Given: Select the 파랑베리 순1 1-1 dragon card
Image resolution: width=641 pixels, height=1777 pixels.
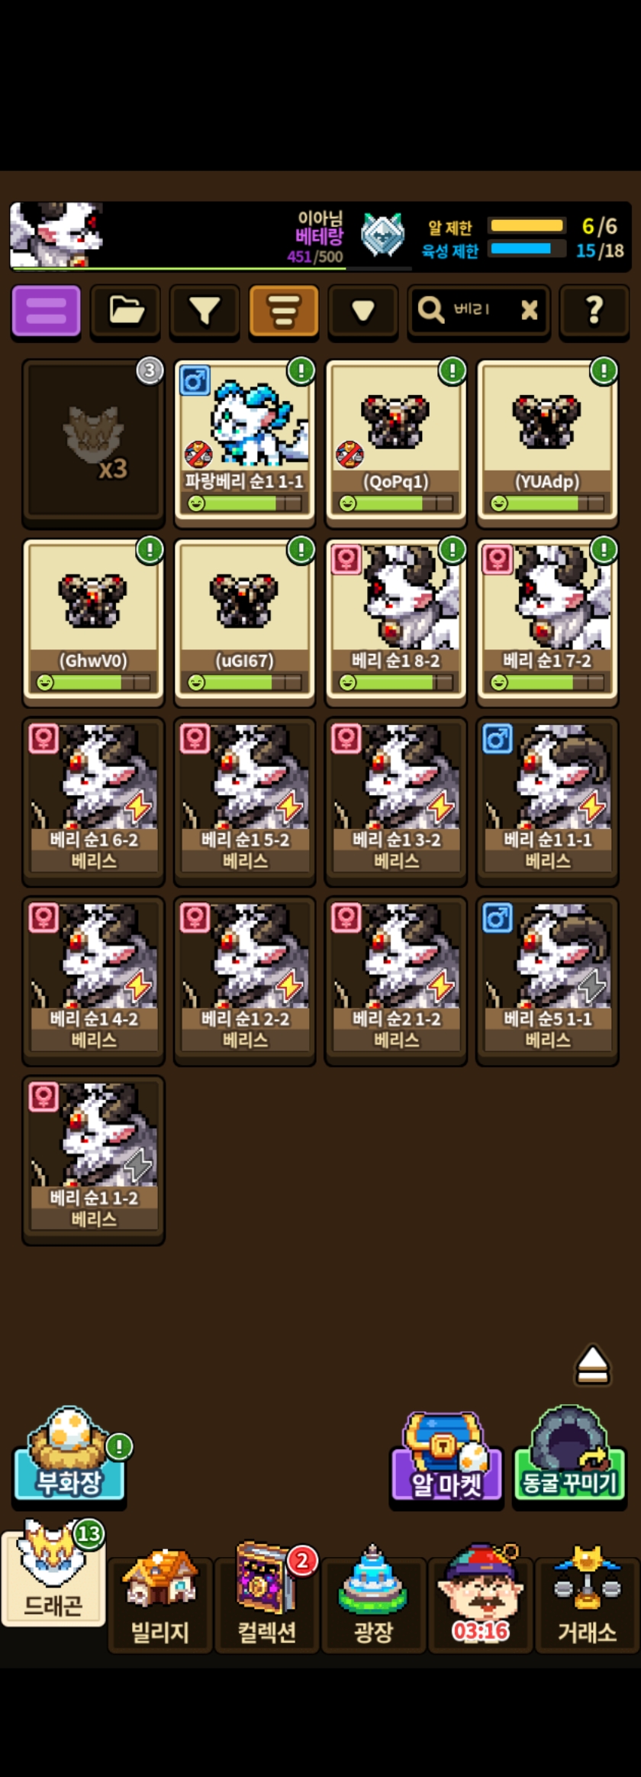Looking at the screenshot, I should pyautogui.click(x=244, y=442).
